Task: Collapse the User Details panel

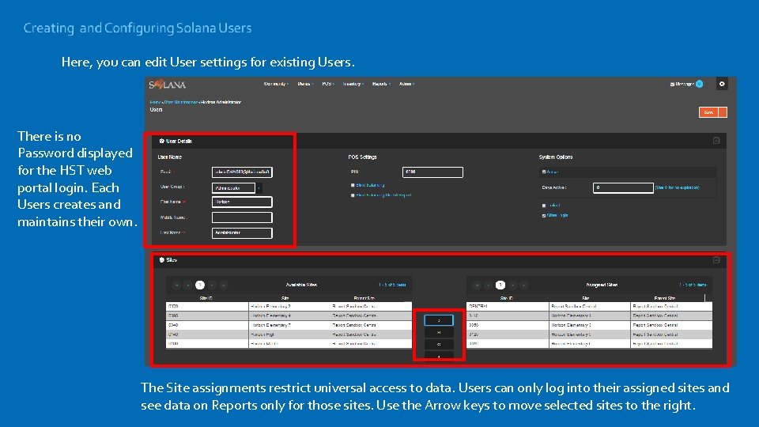Action: [x=716, y=141]
